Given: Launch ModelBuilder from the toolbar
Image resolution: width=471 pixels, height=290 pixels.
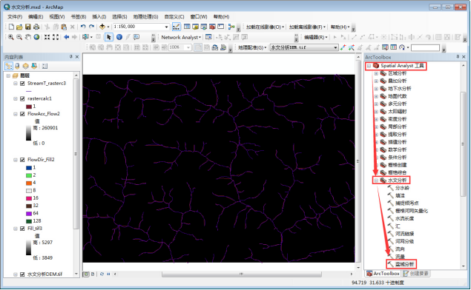Looking at the screenshot, I should 231,27.
